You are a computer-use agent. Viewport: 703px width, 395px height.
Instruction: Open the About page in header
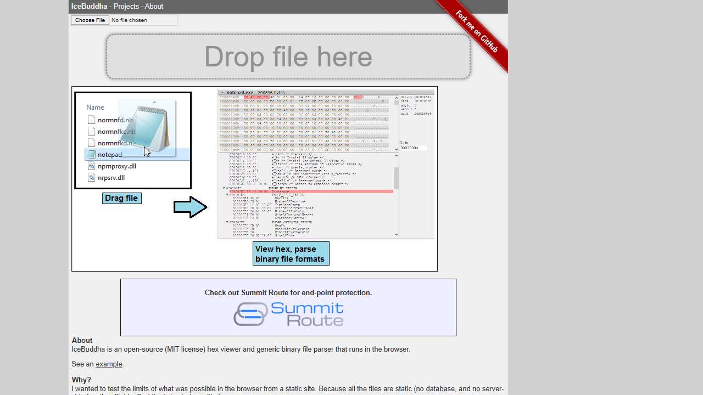click(x=154, y=7)
